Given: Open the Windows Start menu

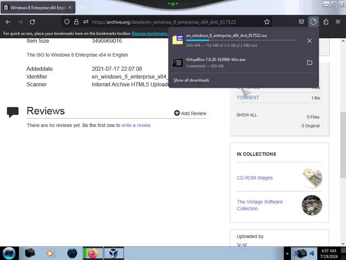Looking at the screenshot, I should tap(9, 253).
